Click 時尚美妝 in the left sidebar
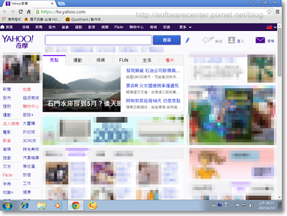Screen dimensions: 287x216 31,149
